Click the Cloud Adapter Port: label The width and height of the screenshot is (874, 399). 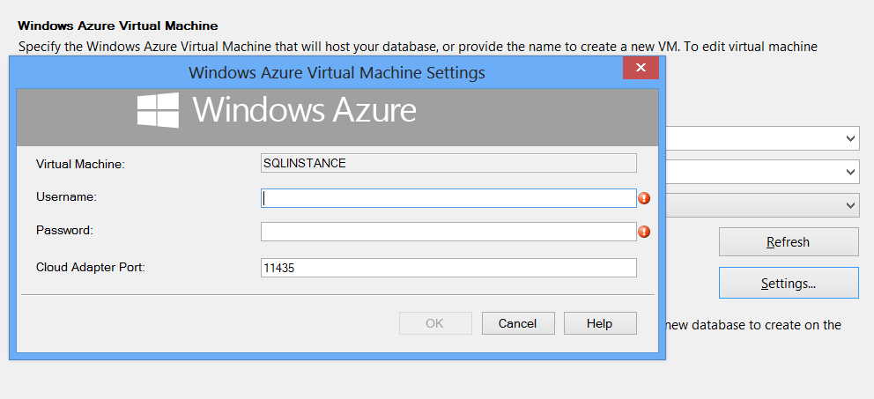[90, 267]
